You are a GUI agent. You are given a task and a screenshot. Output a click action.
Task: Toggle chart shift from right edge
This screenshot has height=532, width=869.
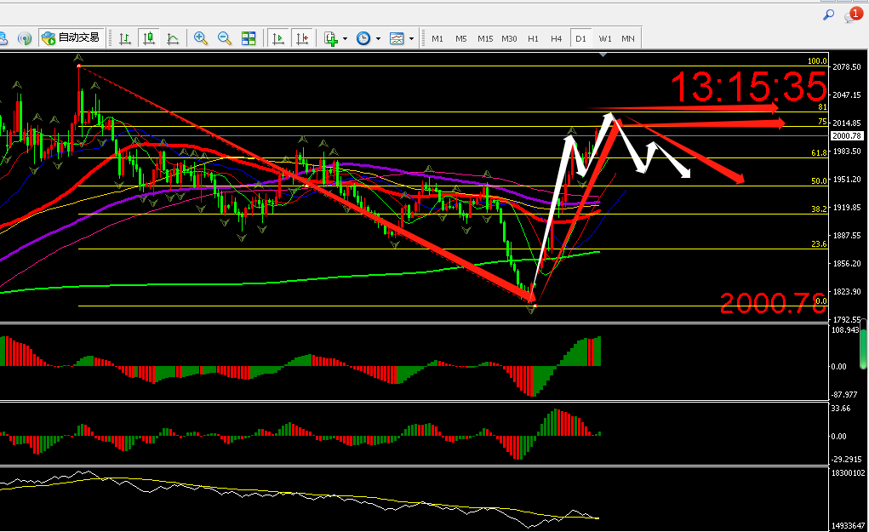(301, 38)
